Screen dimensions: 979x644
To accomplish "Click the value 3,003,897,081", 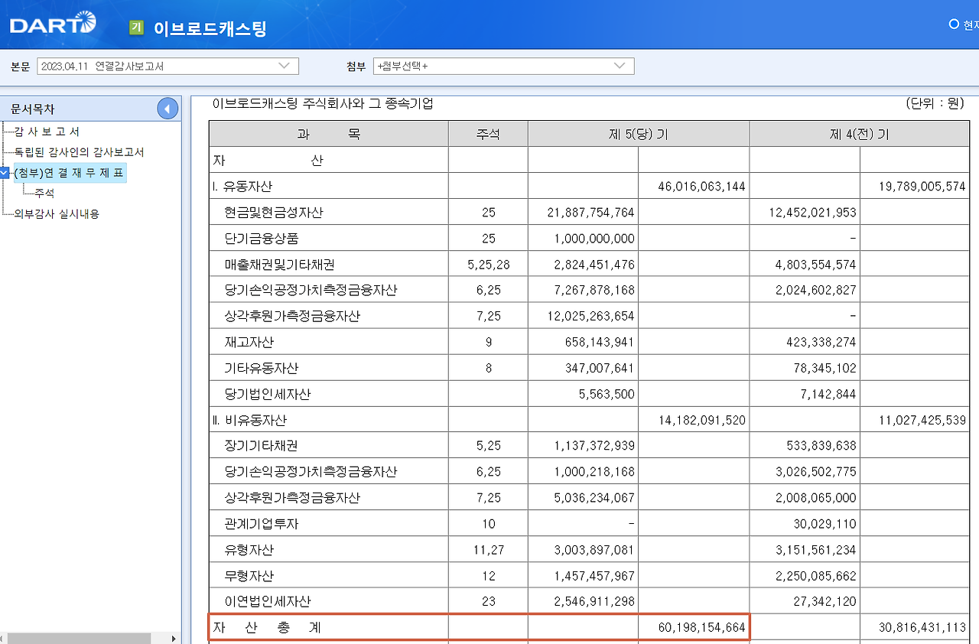I will click(594, 550).
